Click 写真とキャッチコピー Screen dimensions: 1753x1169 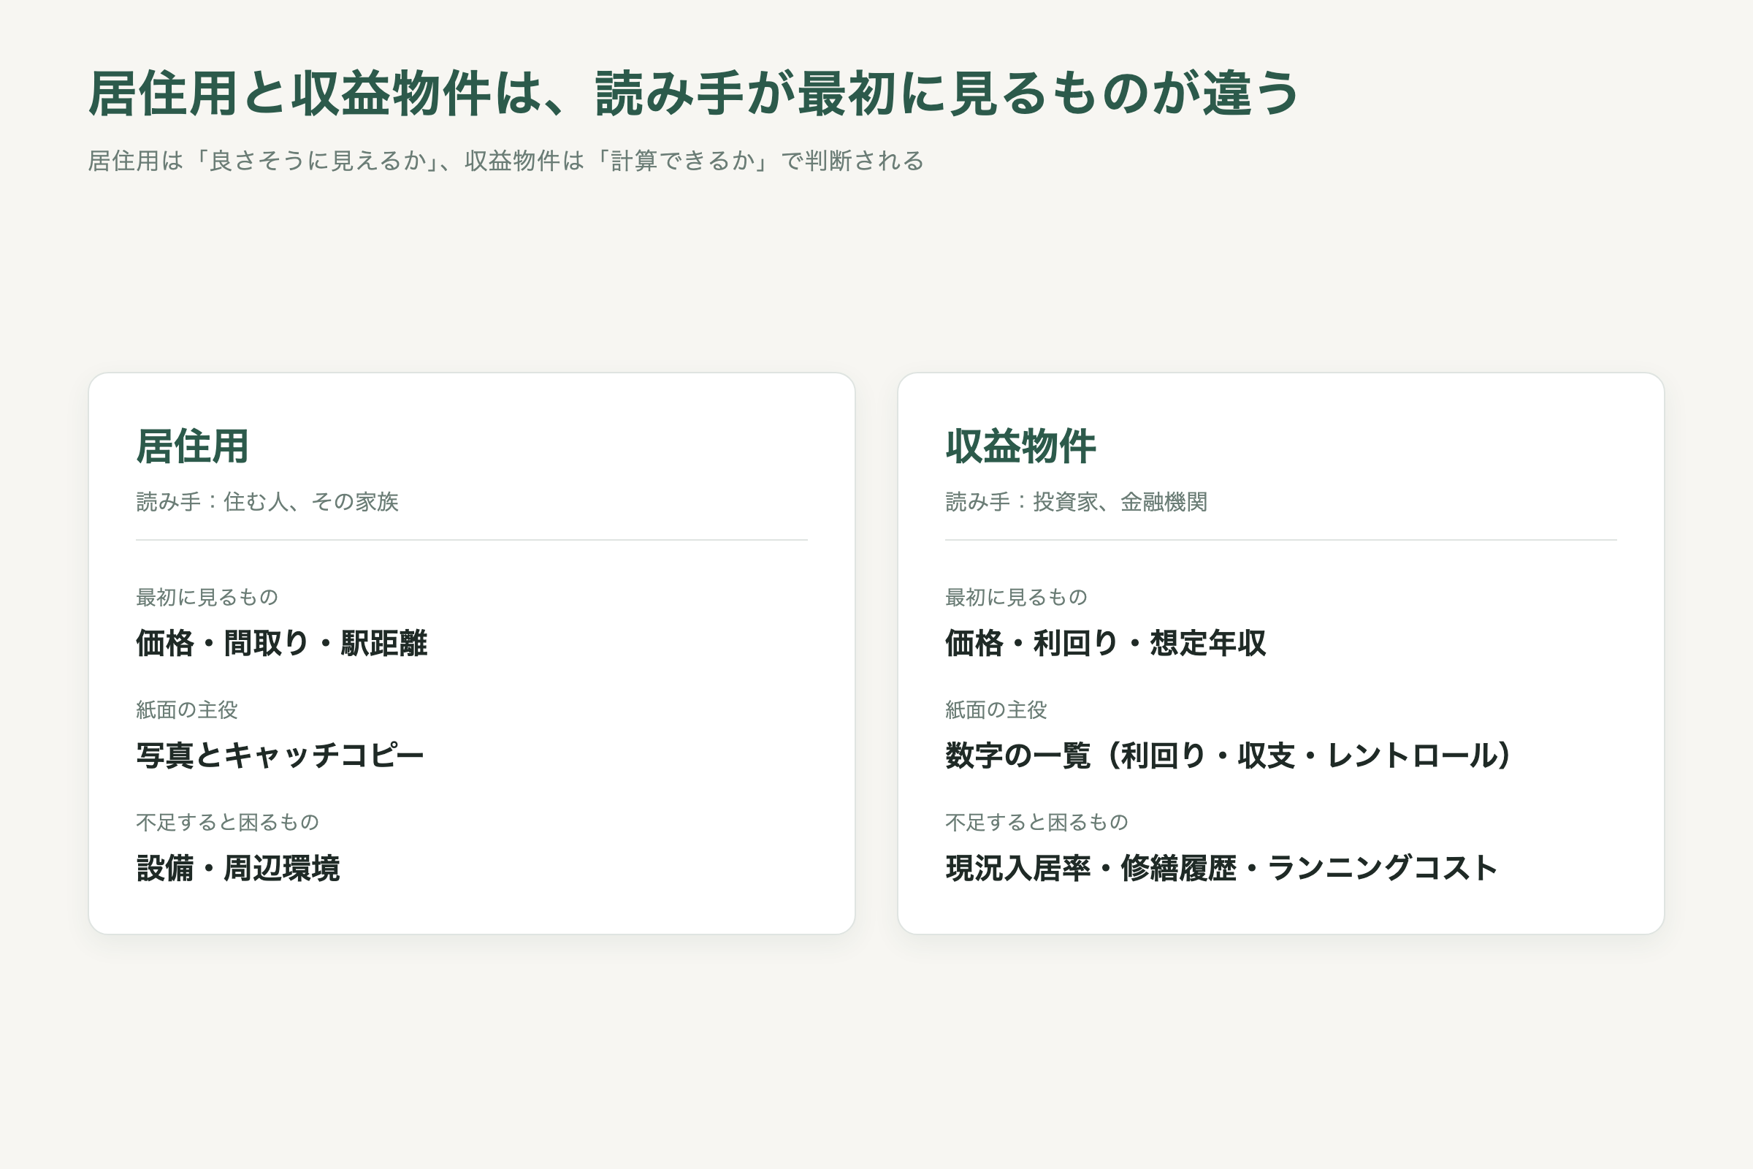[280, 755]
